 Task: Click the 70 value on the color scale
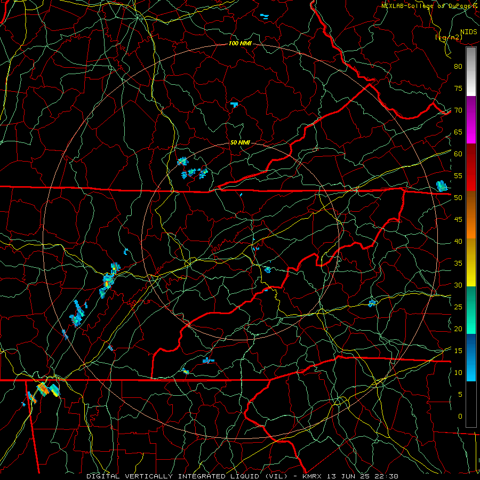[458, 110]
